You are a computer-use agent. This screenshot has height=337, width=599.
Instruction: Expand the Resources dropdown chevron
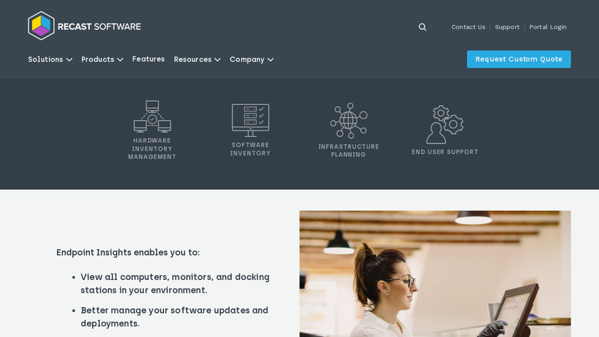coord(217,60)
